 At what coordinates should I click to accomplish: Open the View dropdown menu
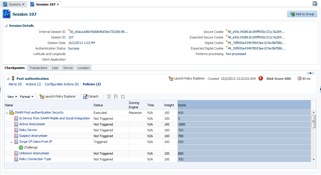point(12,97)
